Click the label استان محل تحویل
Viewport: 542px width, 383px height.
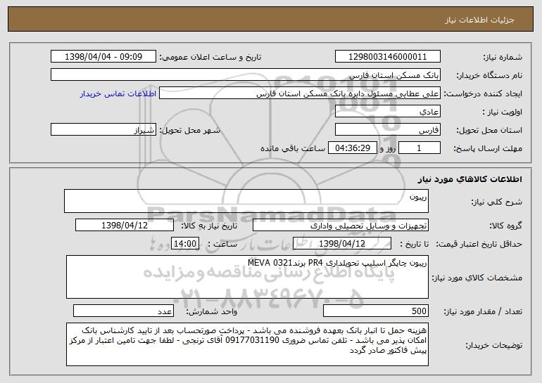point(489,130)
